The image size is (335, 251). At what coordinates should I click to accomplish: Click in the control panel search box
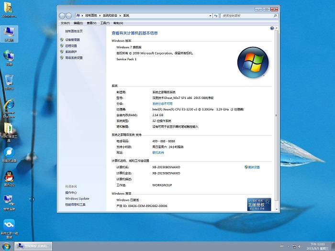[x=246, y=15]
